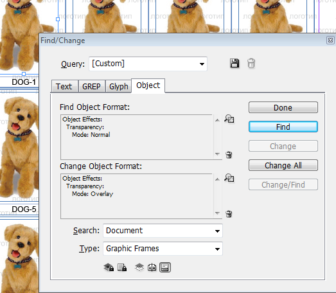
Task: Clear Find Object Format attributes trash icon
Action: point(229,155)
